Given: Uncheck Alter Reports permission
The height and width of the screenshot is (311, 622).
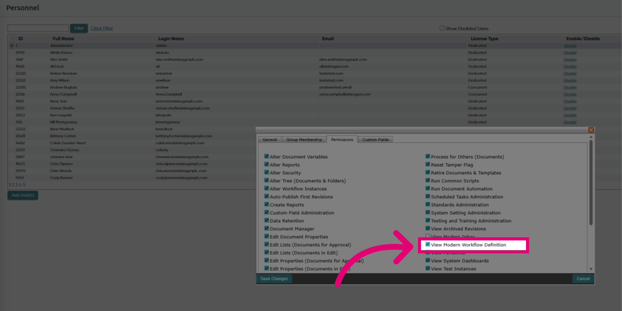Looking at the screenshot, I should tap(267, 164).
